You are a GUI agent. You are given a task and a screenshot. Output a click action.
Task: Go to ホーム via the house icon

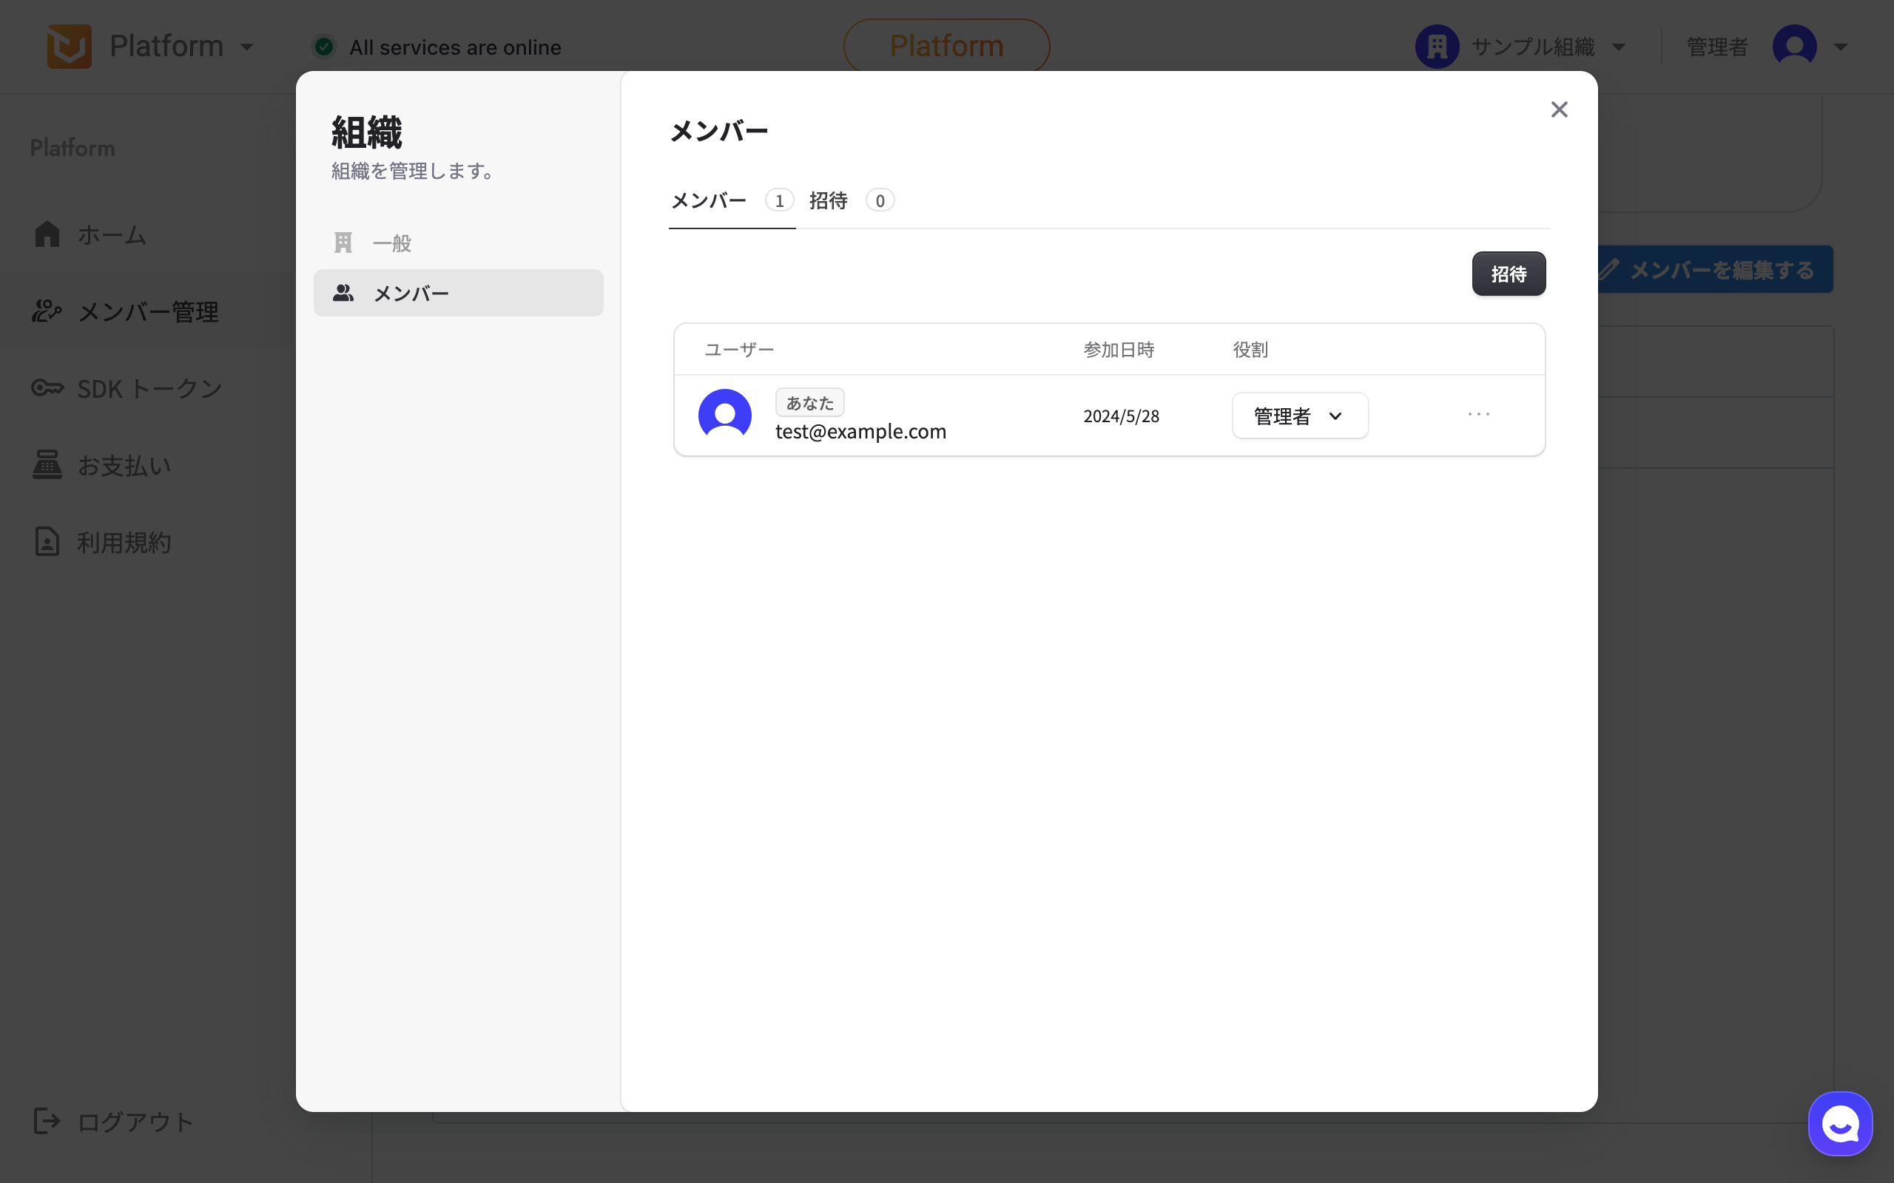click(48, 234)
